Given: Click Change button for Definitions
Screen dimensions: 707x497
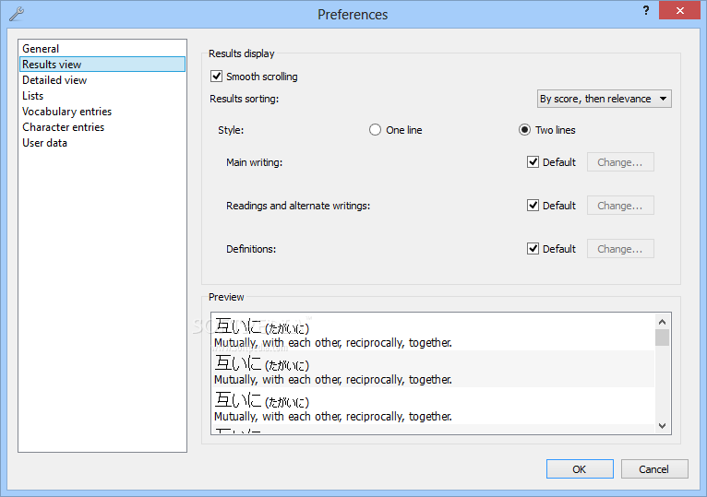Looking at the screenshot, I should tap(620, 249).
